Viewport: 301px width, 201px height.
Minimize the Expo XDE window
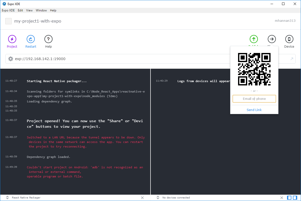[x=272, y=4]
